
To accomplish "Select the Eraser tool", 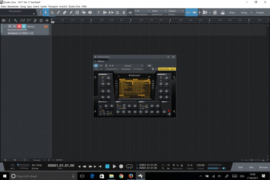I will (64, 13).
